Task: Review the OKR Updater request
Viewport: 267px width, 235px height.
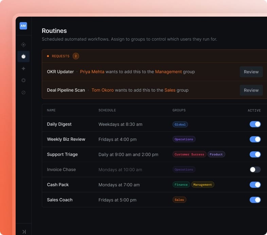Action: click(x=251, y=72)
